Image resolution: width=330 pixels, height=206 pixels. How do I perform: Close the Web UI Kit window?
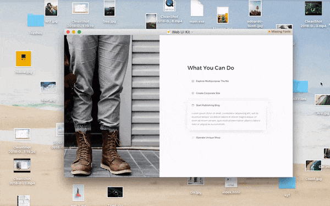[x=68, y=32]
